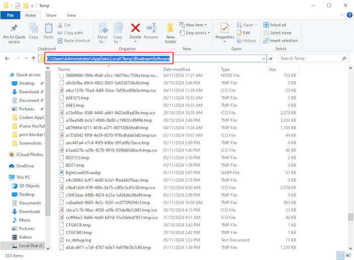Click the Copy ribbon icon
This screenshot has height=260, width=354.
pyautogui.click(x=33, y=28)
